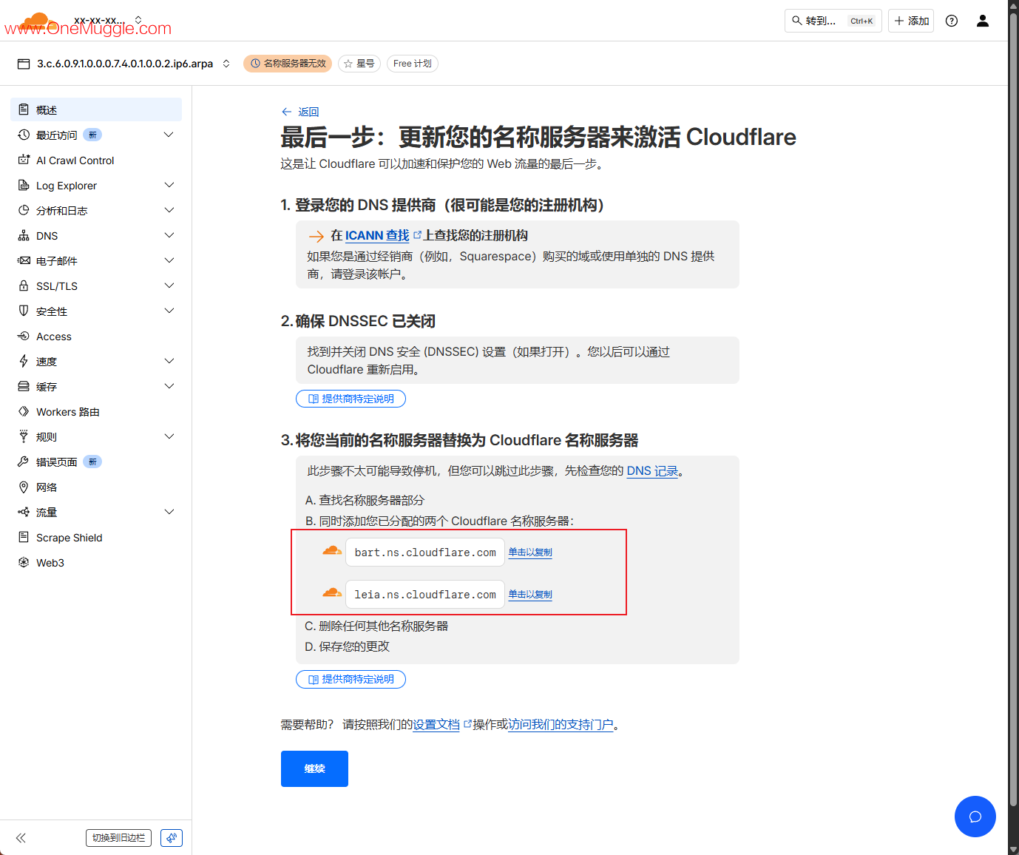1019x855 pixels.
Task: Expand the 流量 chevron
Action: point(169,512)
